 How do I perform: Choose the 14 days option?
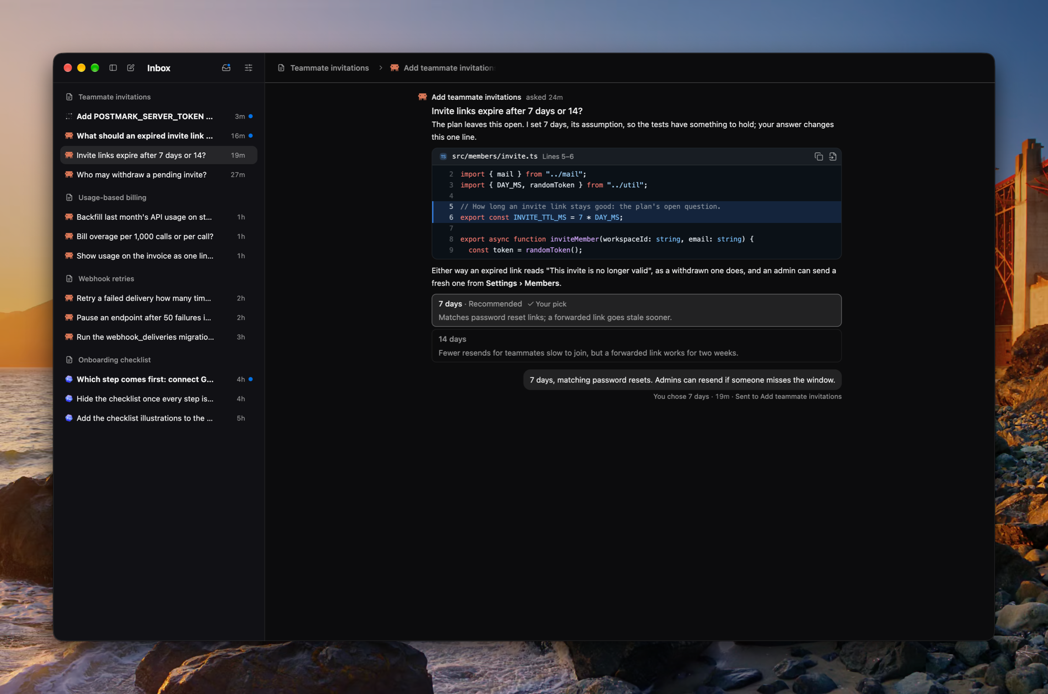[x=637, y=345]
